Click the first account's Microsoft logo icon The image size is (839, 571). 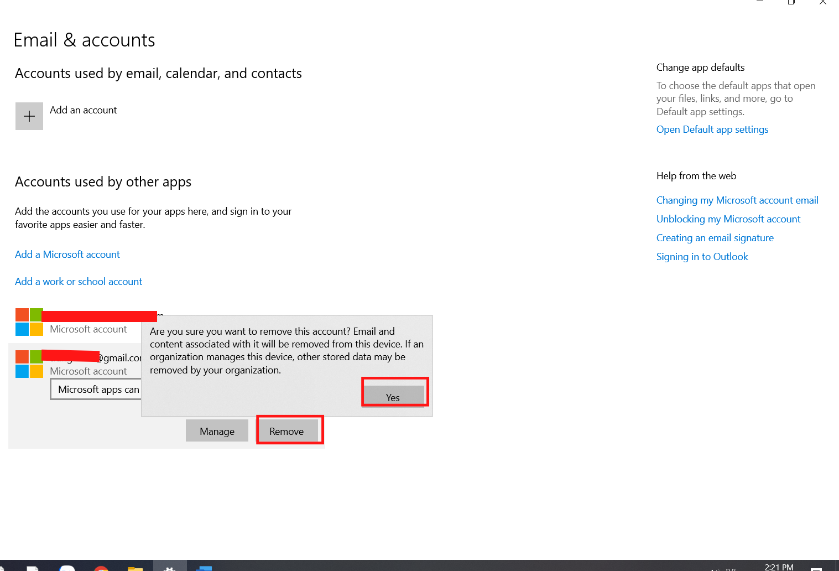click(29, 322)
